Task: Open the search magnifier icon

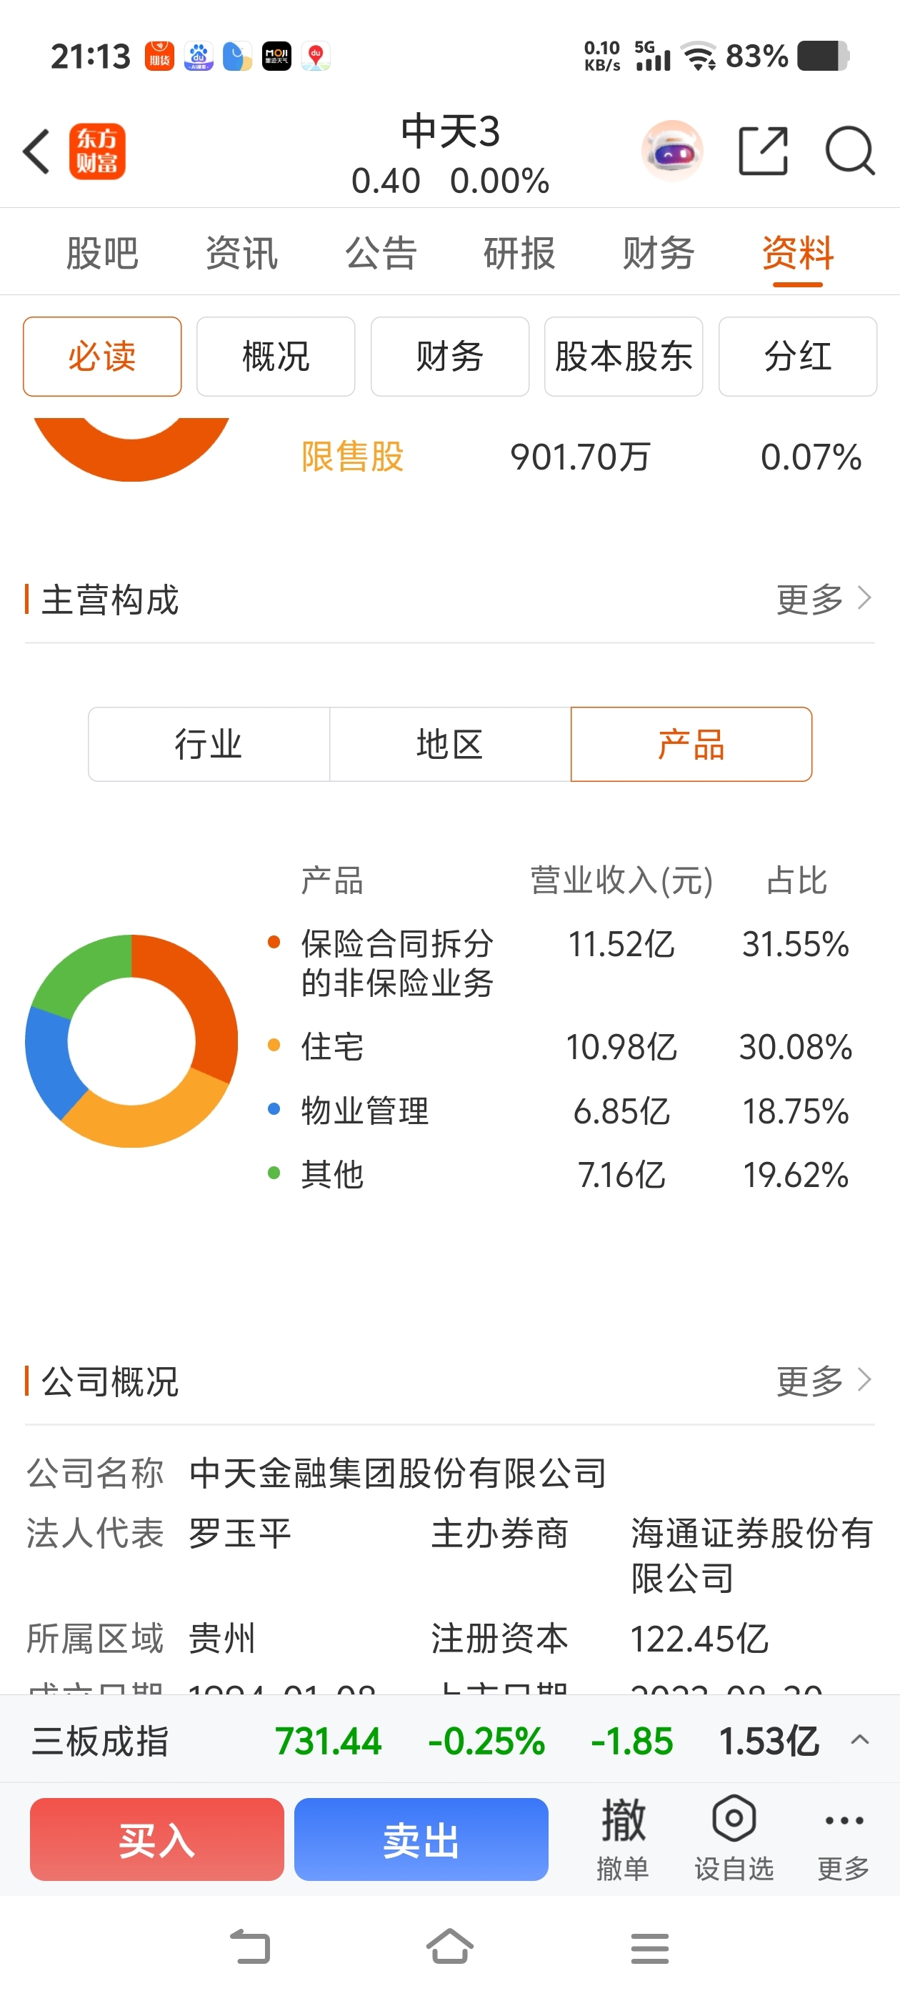Action: pos(849,152)
